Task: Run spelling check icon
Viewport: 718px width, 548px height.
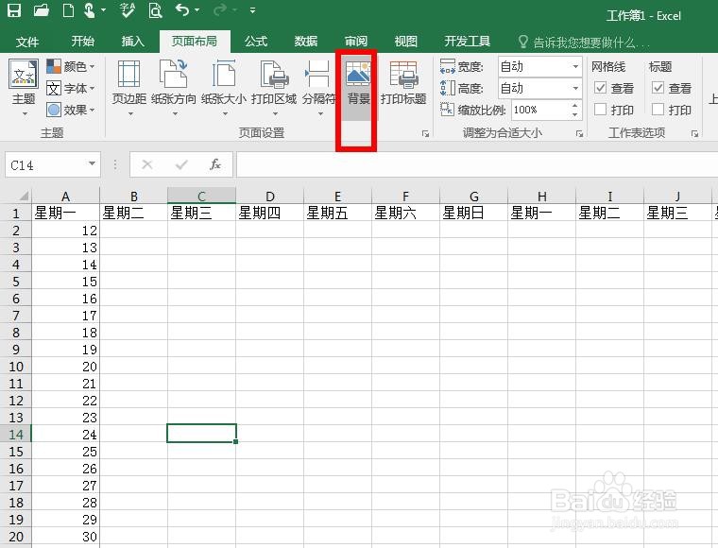Action: click(x=127, y=9)
